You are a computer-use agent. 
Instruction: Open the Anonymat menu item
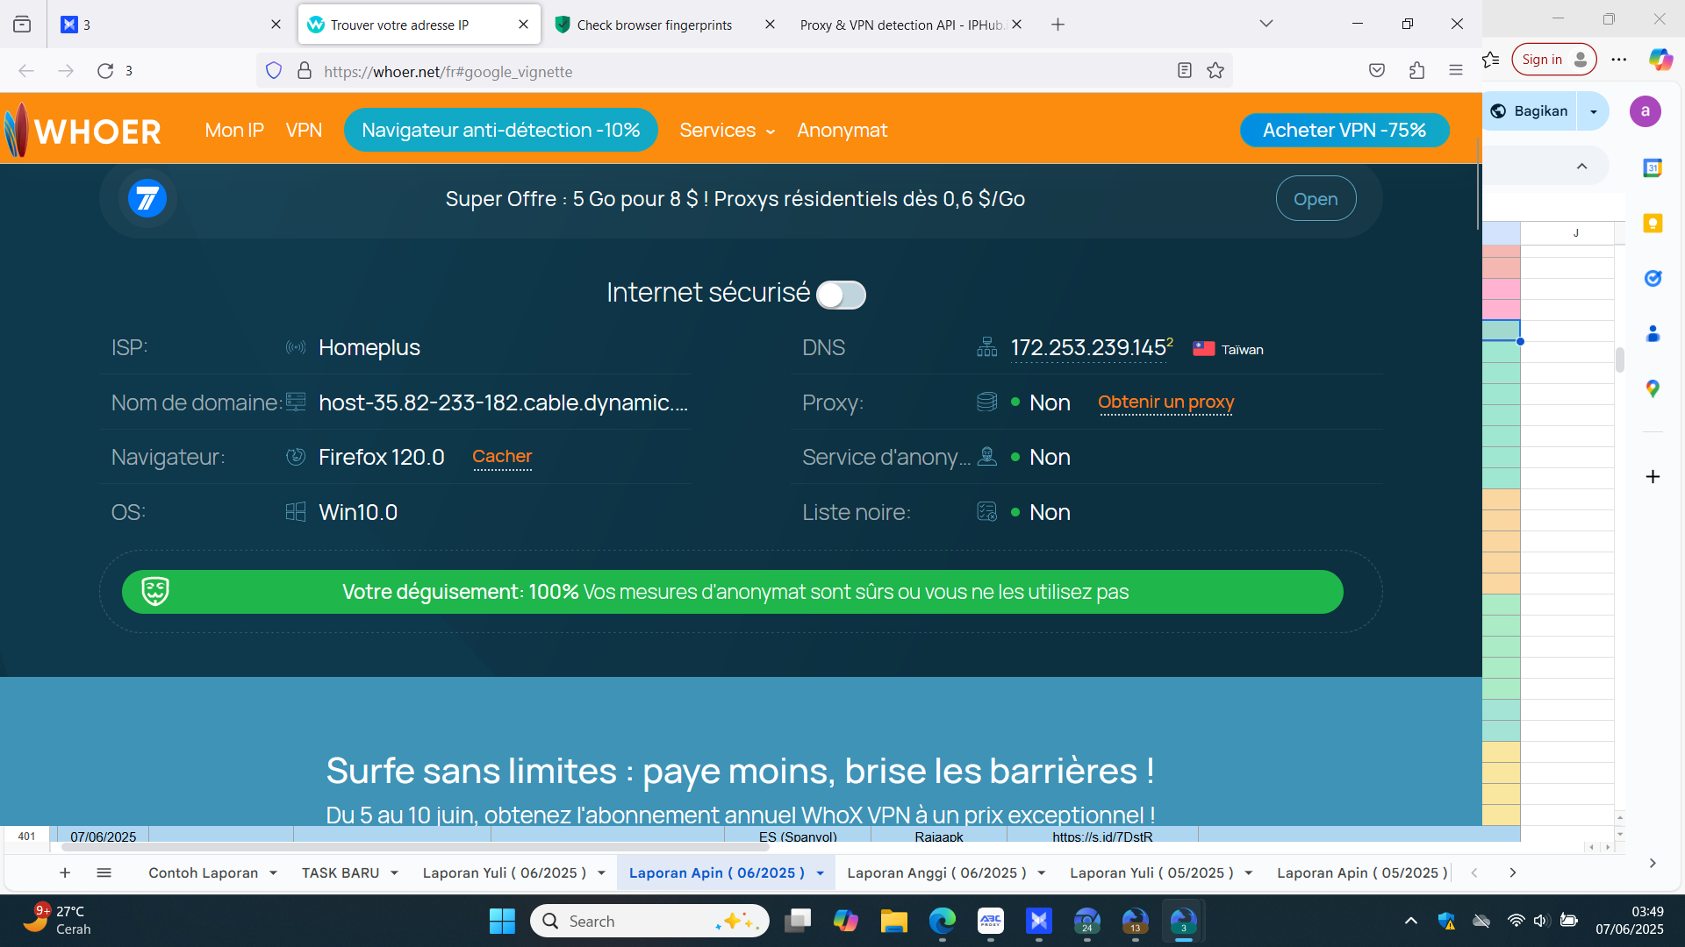click(842, 131)
